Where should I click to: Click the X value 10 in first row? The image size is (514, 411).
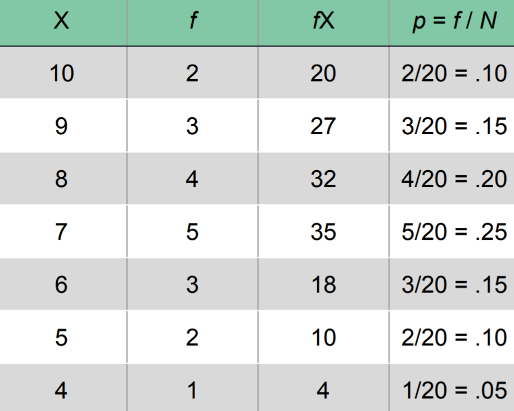click(61, 73)
